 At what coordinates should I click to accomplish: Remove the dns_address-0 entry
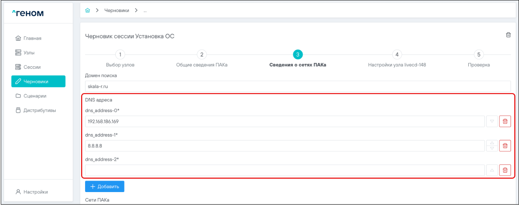[505, 122]
